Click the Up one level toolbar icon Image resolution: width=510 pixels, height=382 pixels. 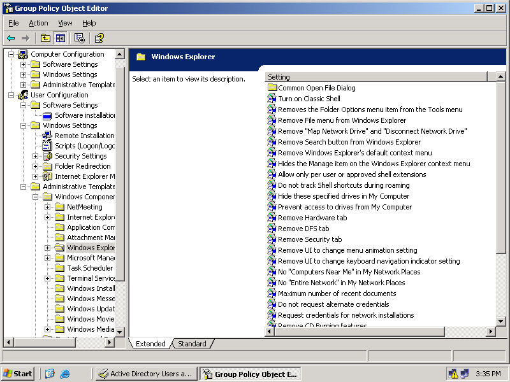pyautogui.click(x=45, y=38)
